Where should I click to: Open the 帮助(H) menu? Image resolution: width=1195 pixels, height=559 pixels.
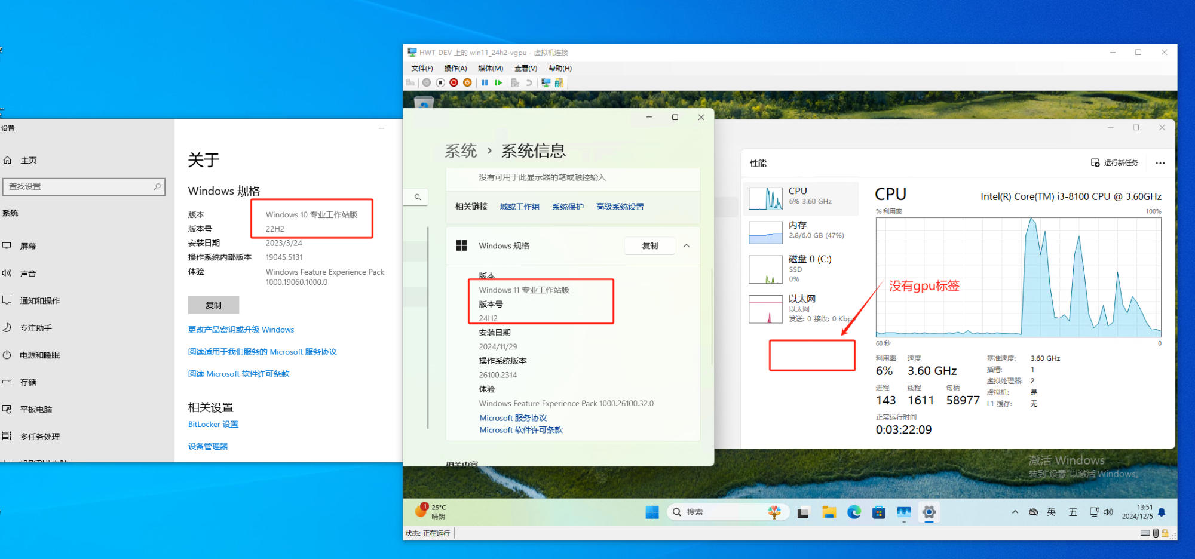click(x=560, y=68)
